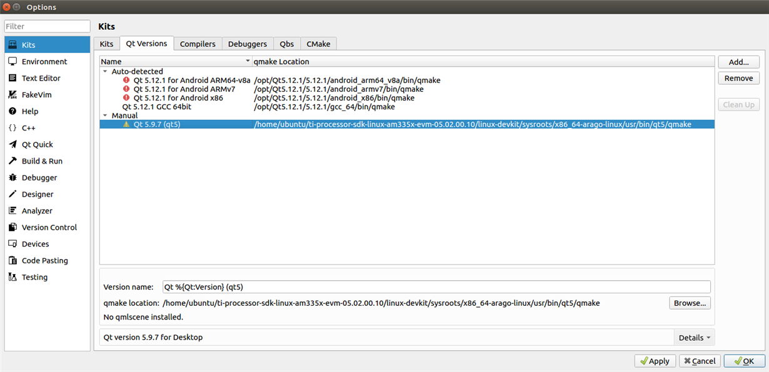Click error icon of Android x86 version
Viewport: 769px width, 372px height.
[x=126, y=98]
